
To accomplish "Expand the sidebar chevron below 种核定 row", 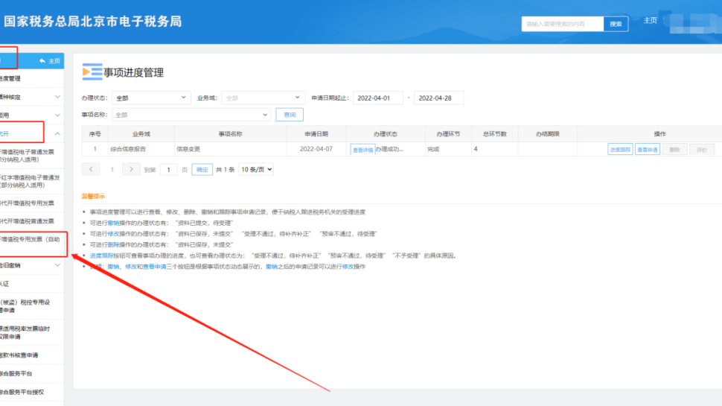I will [57, 115].
